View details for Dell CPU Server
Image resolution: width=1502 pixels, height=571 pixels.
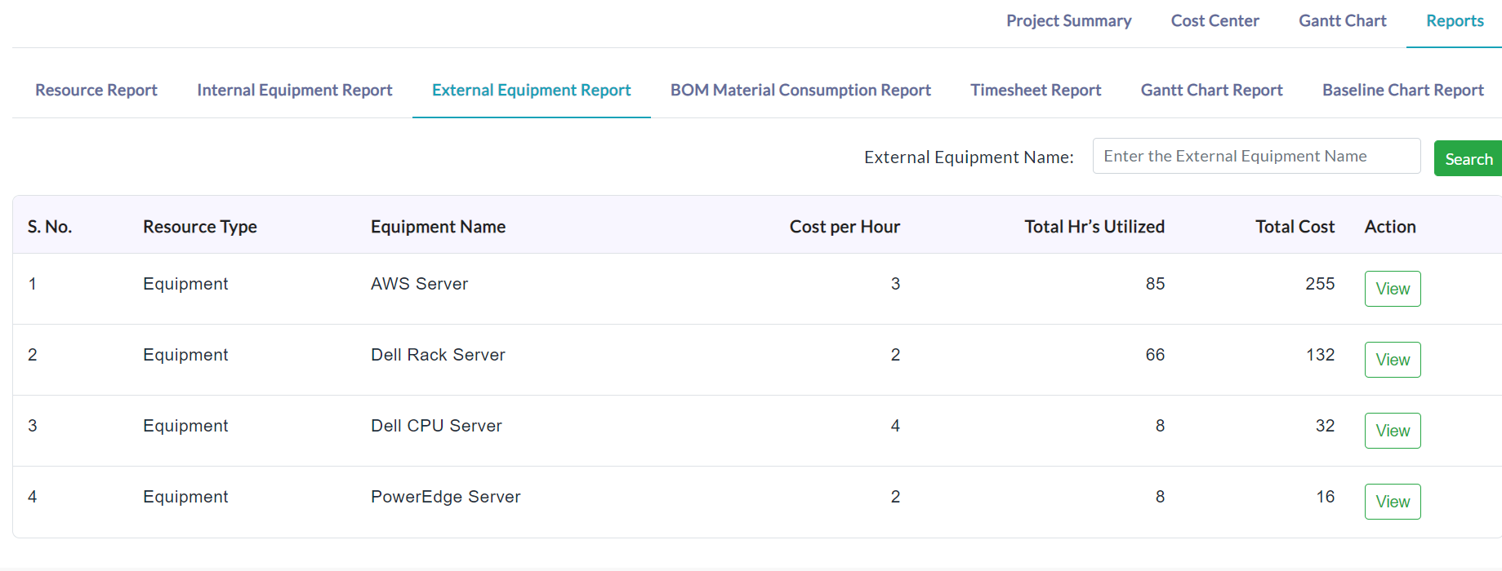1393,431
